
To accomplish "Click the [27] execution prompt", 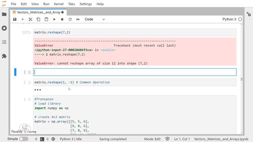I will click(x=26, y=32).
